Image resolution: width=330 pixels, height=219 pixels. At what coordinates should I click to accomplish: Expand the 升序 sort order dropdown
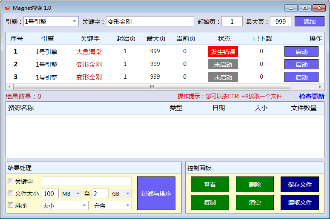pyautogui.click(x=112, y=205)
